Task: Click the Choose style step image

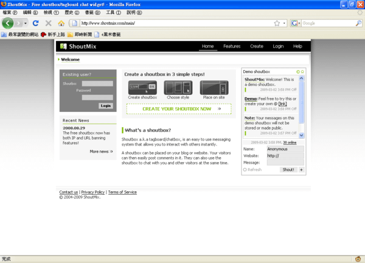Action: point(178,87)
